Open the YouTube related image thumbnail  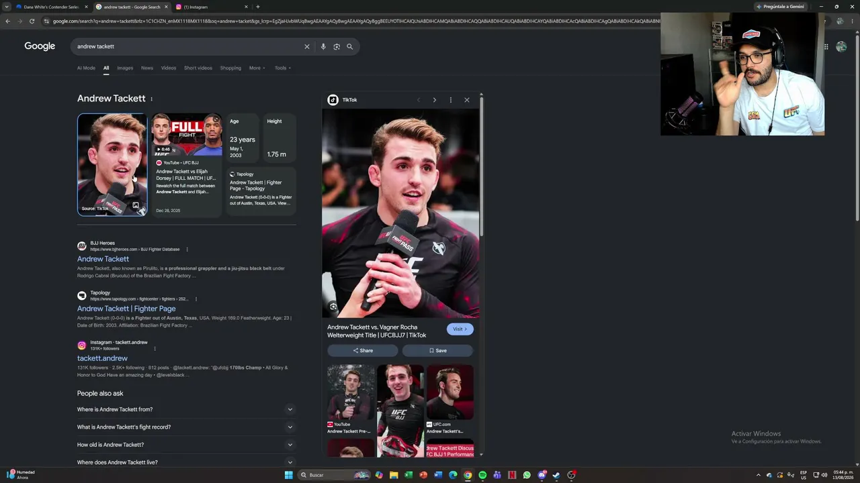click(350, 392)
